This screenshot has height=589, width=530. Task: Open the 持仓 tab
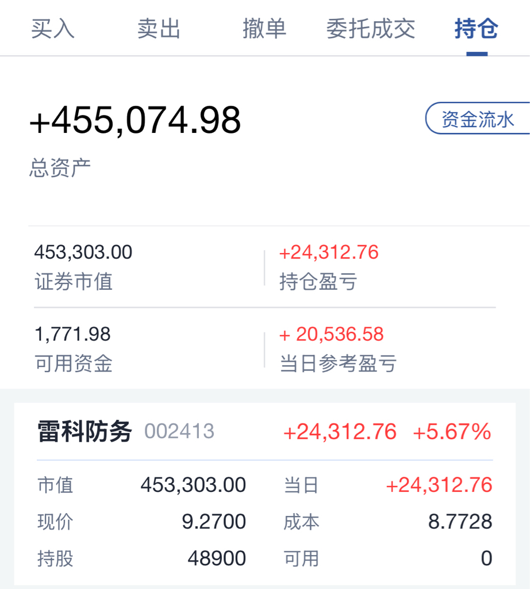(477, 29)
